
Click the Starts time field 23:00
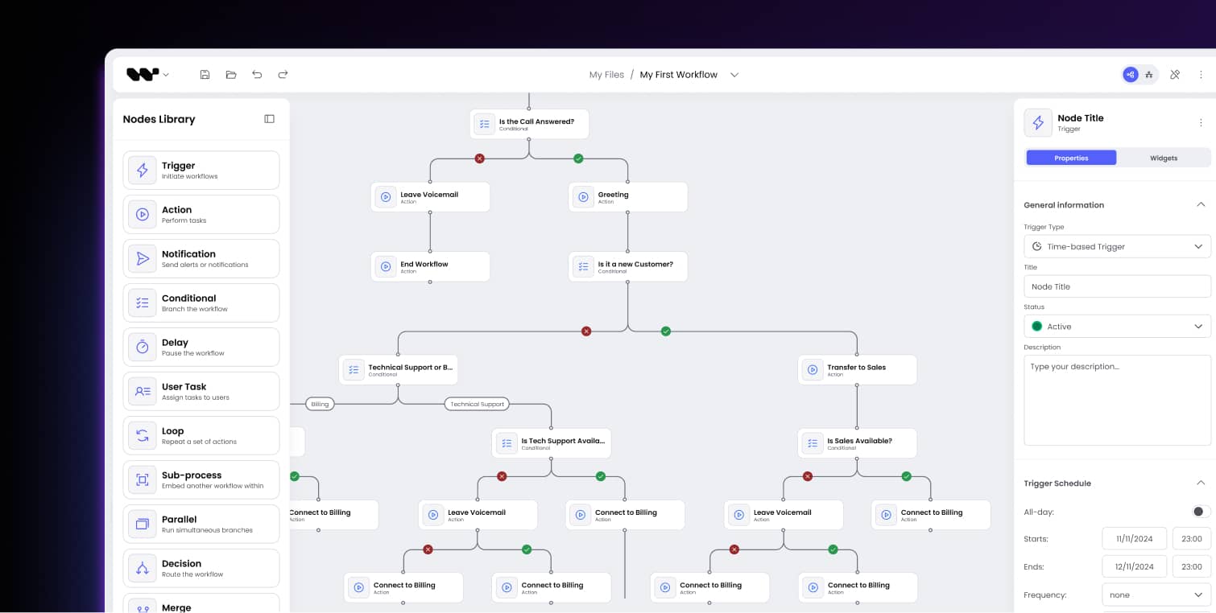[1192, 538]
